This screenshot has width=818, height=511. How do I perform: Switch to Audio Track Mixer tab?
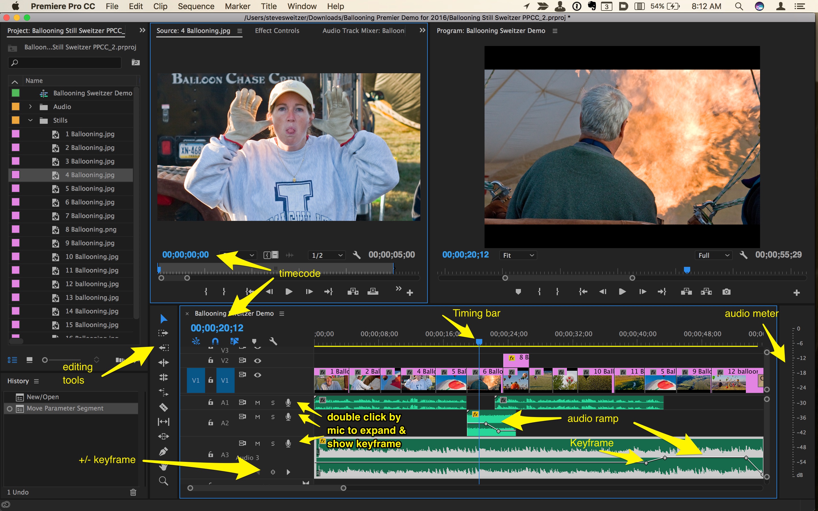[364, 30]
